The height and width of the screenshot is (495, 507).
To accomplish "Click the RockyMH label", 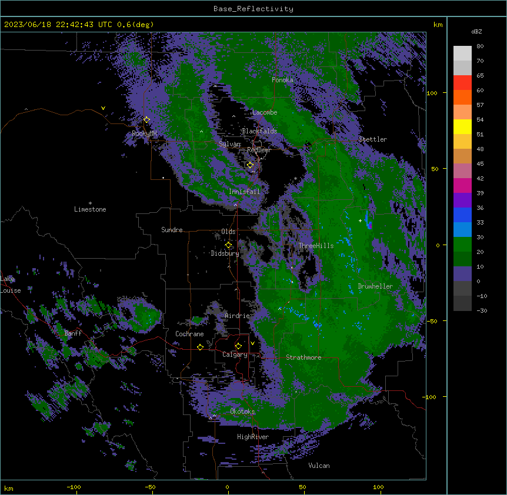I will (144, 133).
